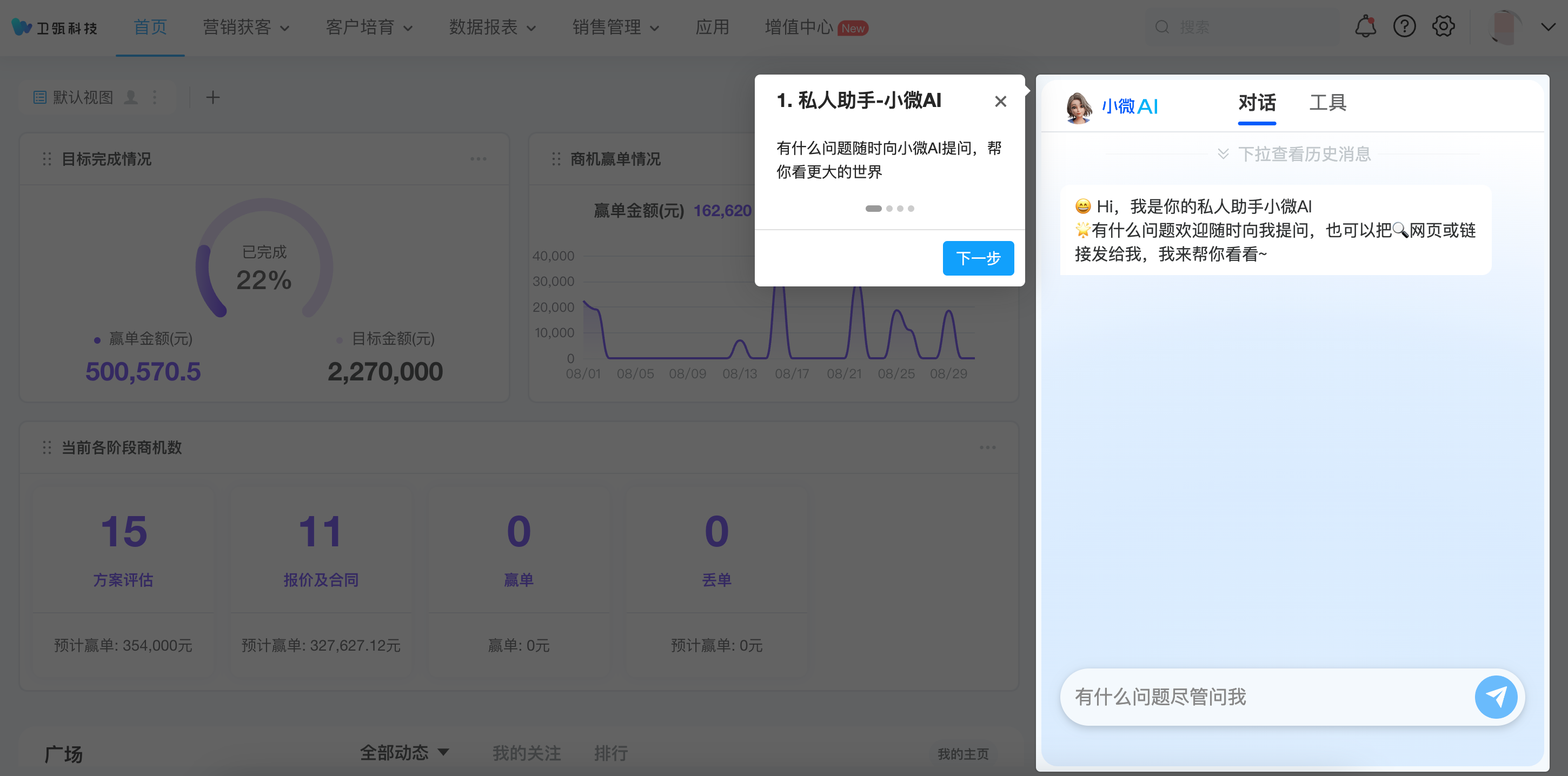Click 下一步 button in guide popup
The width and height of the screenshot is (1568, 776).
point(978,258)
